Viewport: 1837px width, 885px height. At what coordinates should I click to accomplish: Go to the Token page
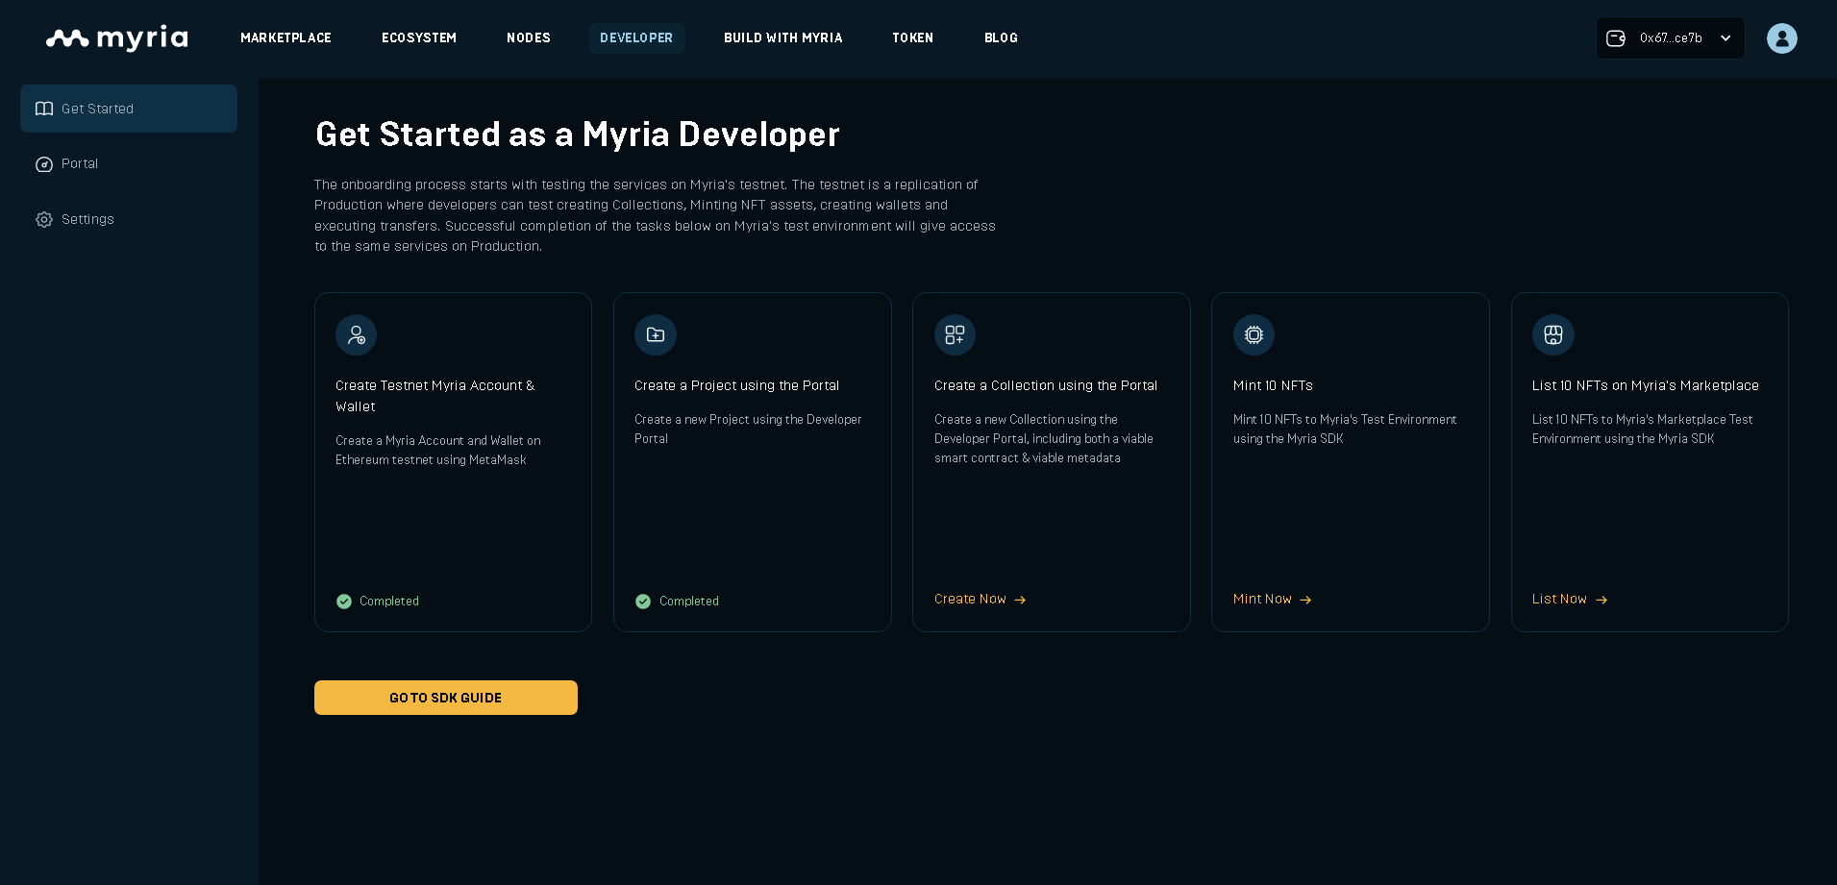pyautogui.click(x=913, y=38)
